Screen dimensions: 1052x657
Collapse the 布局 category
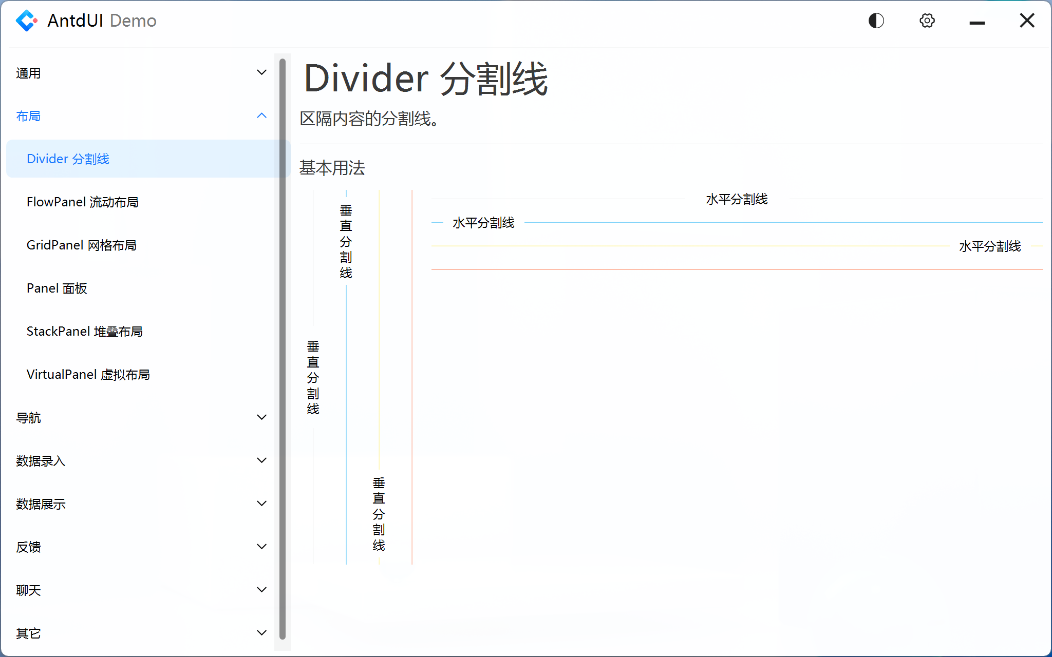pyautogui.click(x=139, y=116)
